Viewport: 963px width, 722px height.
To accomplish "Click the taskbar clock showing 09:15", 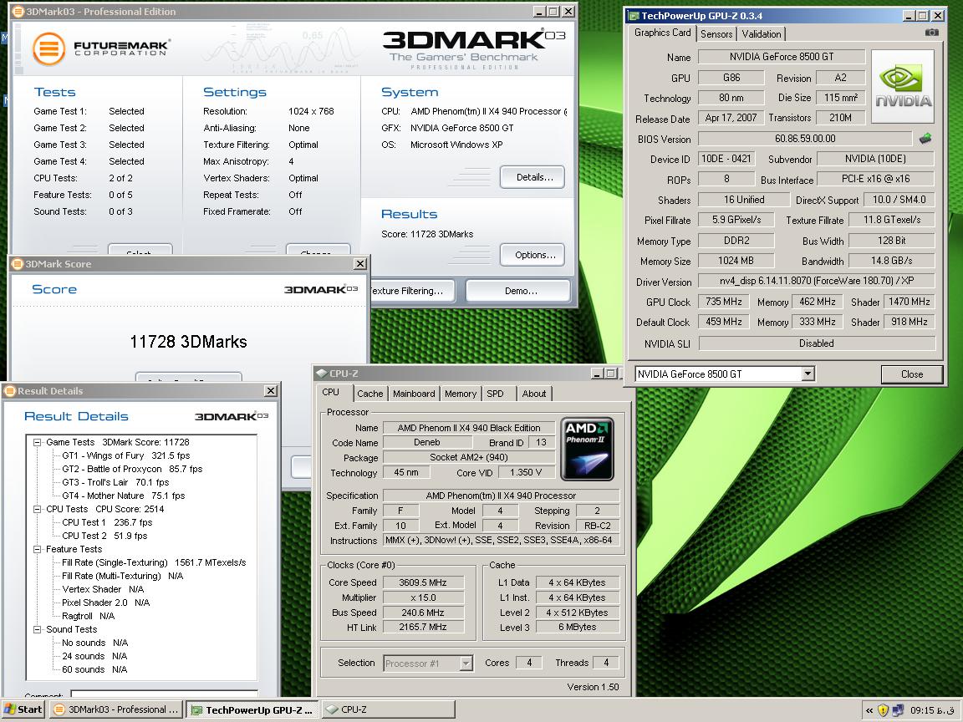I will coord(932,710).
